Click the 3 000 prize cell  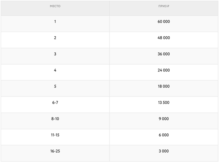164,151
